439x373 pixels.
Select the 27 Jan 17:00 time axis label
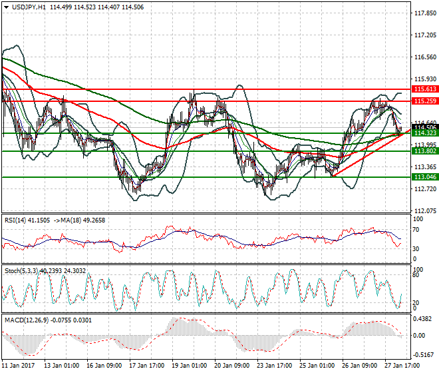[x=402, y=366]
